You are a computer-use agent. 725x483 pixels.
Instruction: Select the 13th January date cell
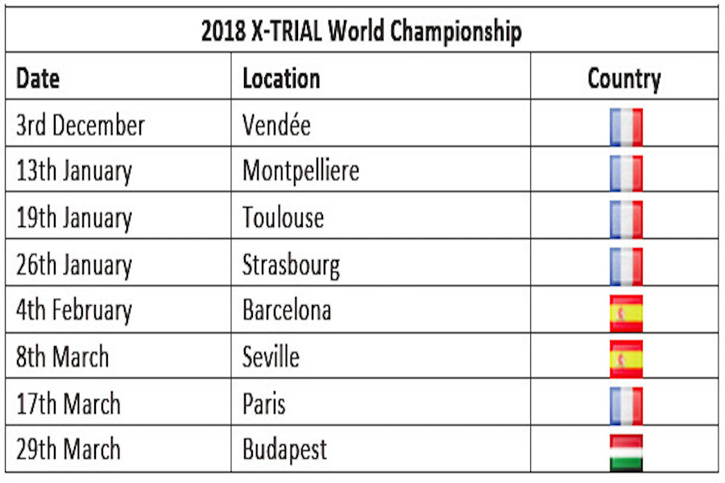coord(118,169)
